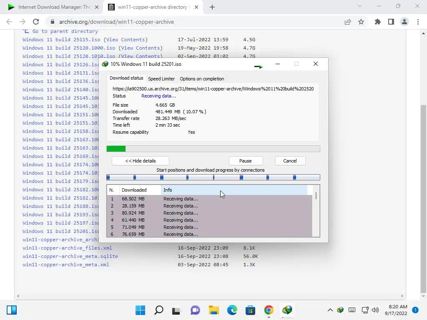
Task: Select connection row 6 with 76.659 MB
Action: [x=209, y=234]
